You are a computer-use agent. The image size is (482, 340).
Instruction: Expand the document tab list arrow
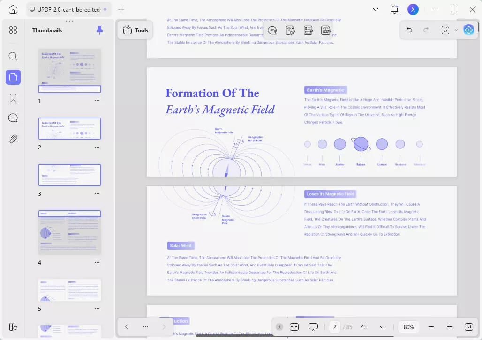375,9
